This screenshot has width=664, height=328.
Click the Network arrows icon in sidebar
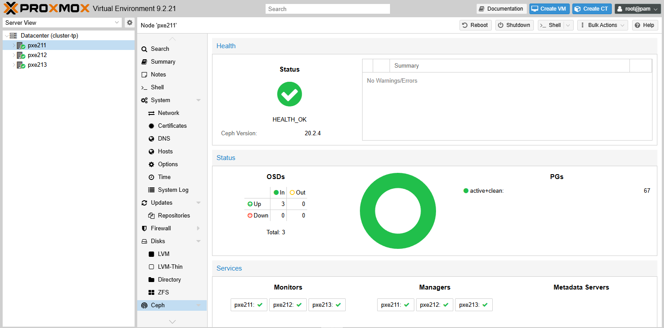151,113
